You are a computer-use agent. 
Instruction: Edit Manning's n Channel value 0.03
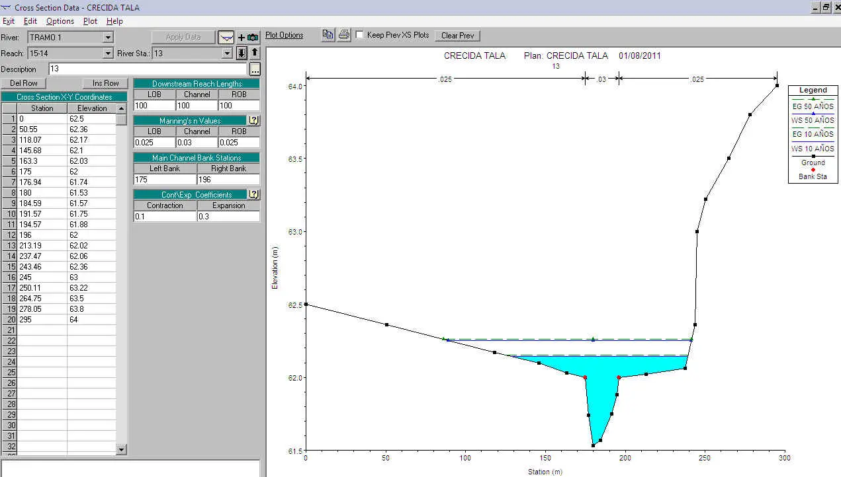point(197,142)
